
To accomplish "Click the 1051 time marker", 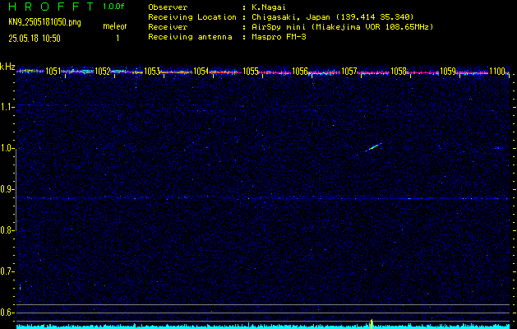I will point(53,72).
